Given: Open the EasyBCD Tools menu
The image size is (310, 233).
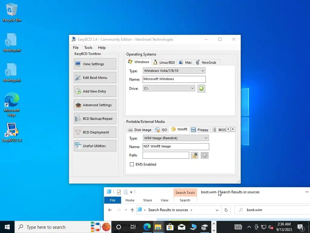Looking at the screenshot, I should pos(88,48).
